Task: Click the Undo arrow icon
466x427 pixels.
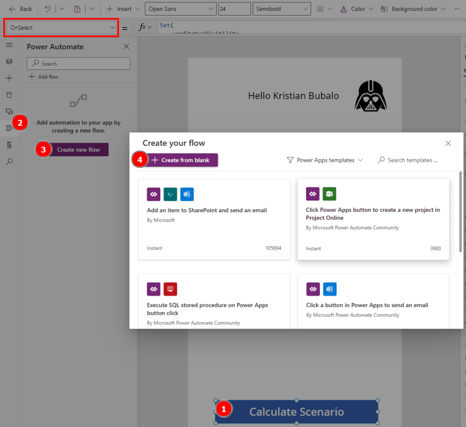Action: [x=47, y=9]
